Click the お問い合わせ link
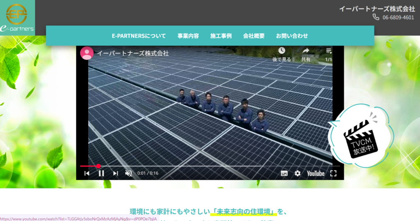Image resolution: width=420 pixels, height=221 pixels. tap(292, 36)
